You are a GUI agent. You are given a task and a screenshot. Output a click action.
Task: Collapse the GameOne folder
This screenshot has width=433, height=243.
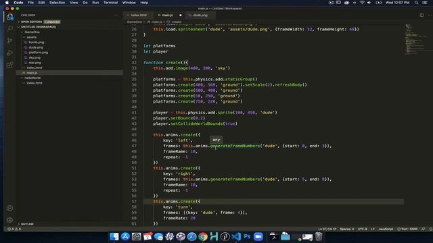coord(32,32)
